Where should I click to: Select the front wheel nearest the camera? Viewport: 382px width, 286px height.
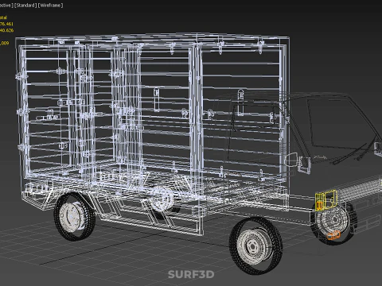coord(256,245)
